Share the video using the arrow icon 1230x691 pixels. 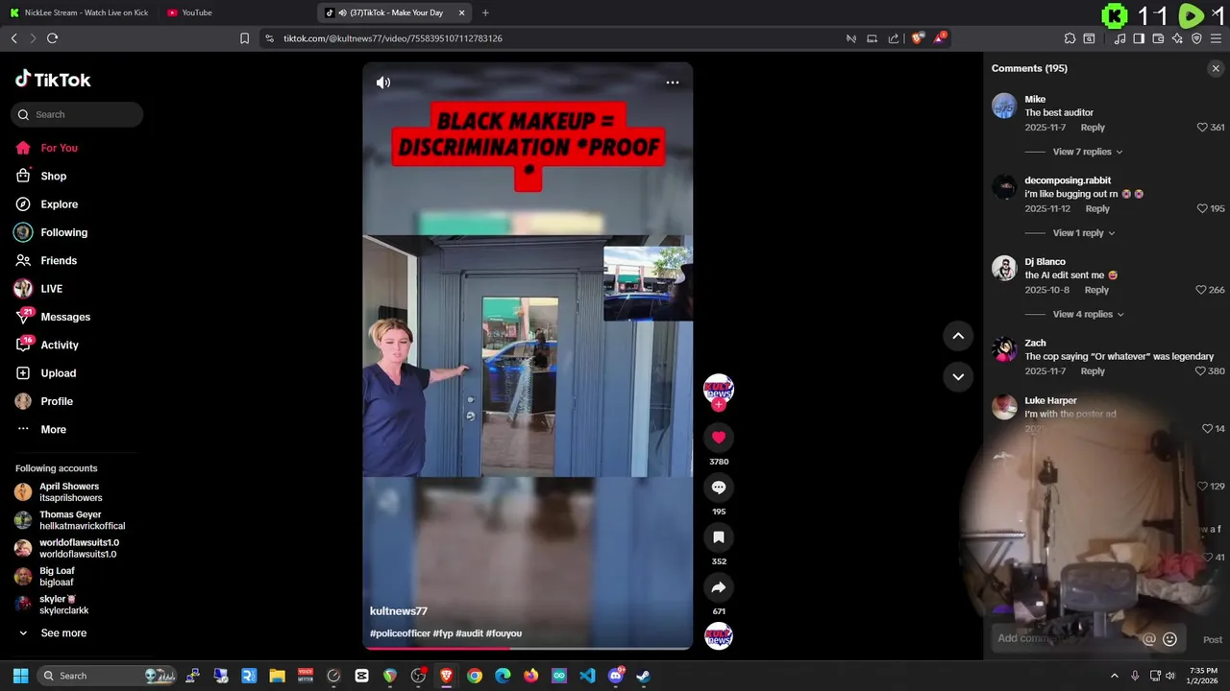click(719, 587)
